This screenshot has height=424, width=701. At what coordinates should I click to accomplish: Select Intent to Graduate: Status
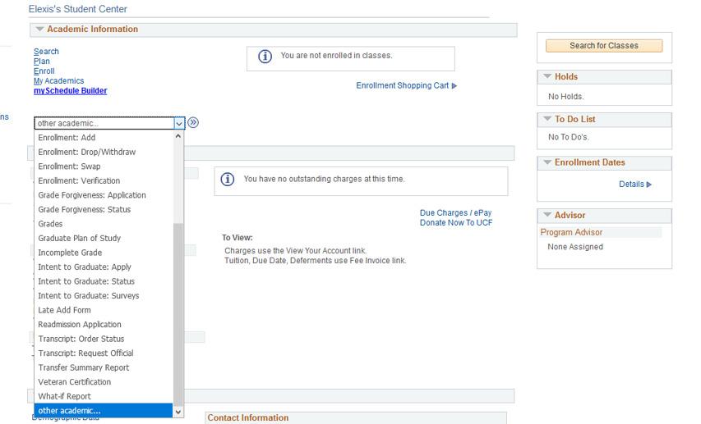[x=104, y=281]
